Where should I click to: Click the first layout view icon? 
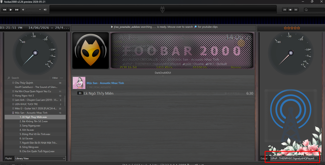(x=285, y=10)
